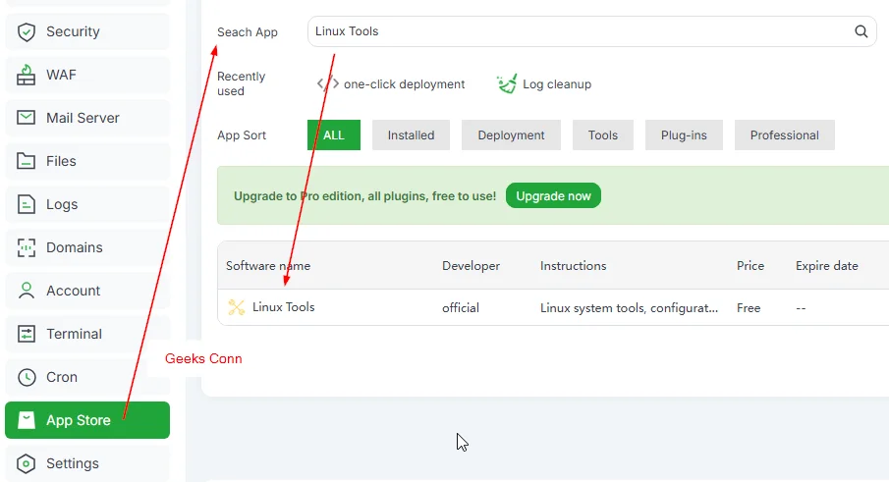Screen dimensions: 889x482
Task: Click the Security shield icon
Action: pyautogui.click(x=27, y=31)
